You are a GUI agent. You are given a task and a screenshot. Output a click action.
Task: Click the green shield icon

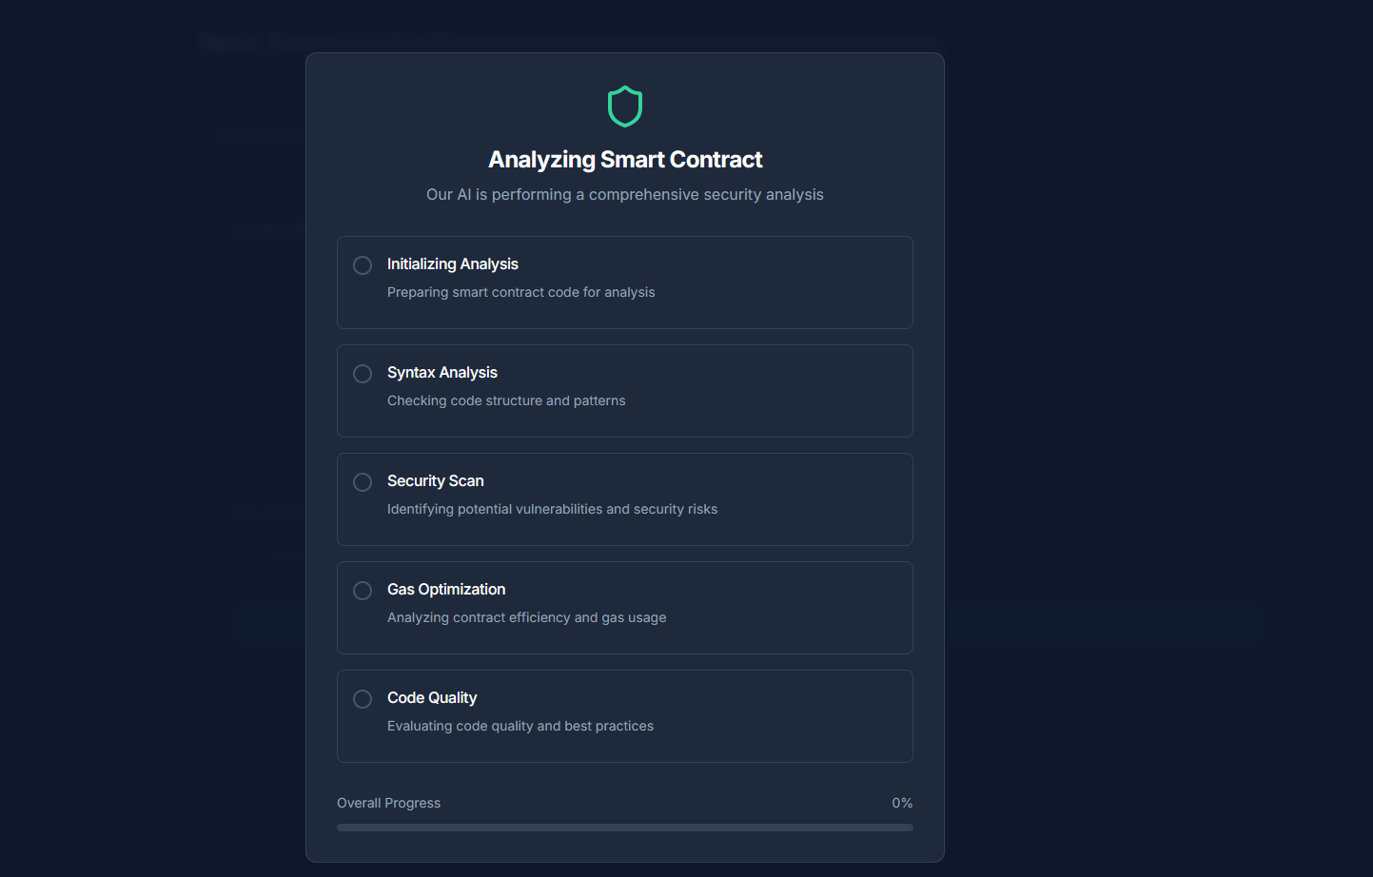pyautogui.click(x=625, y=107)
